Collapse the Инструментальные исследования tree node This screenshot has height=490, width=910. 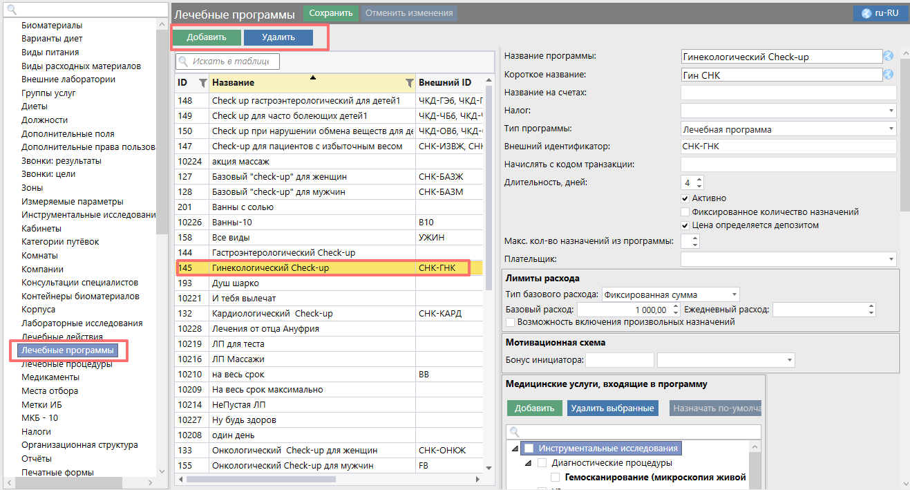515,449
